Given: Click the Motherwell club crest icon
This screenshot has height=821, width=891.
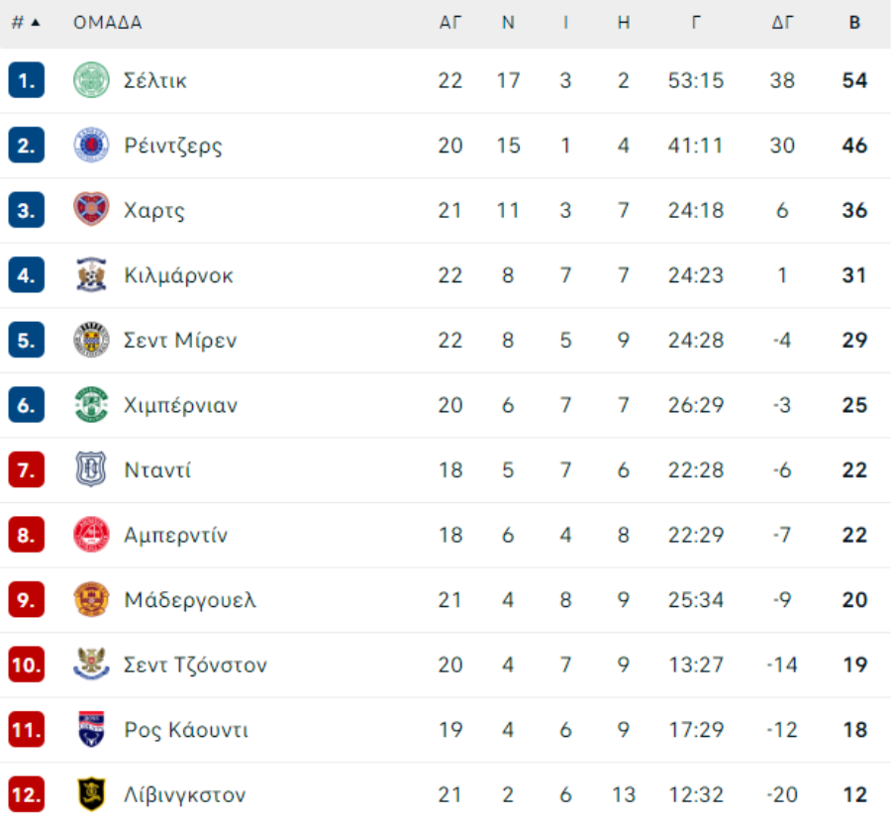Looking at the screenshot, I should 91,600.
